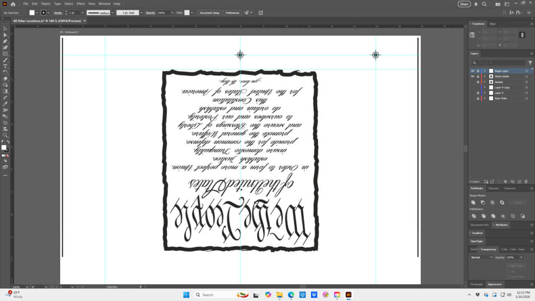This screenshot has height=301, width=535.
Task: Open Edit Toolbar three dots
Action: (5, 176)
